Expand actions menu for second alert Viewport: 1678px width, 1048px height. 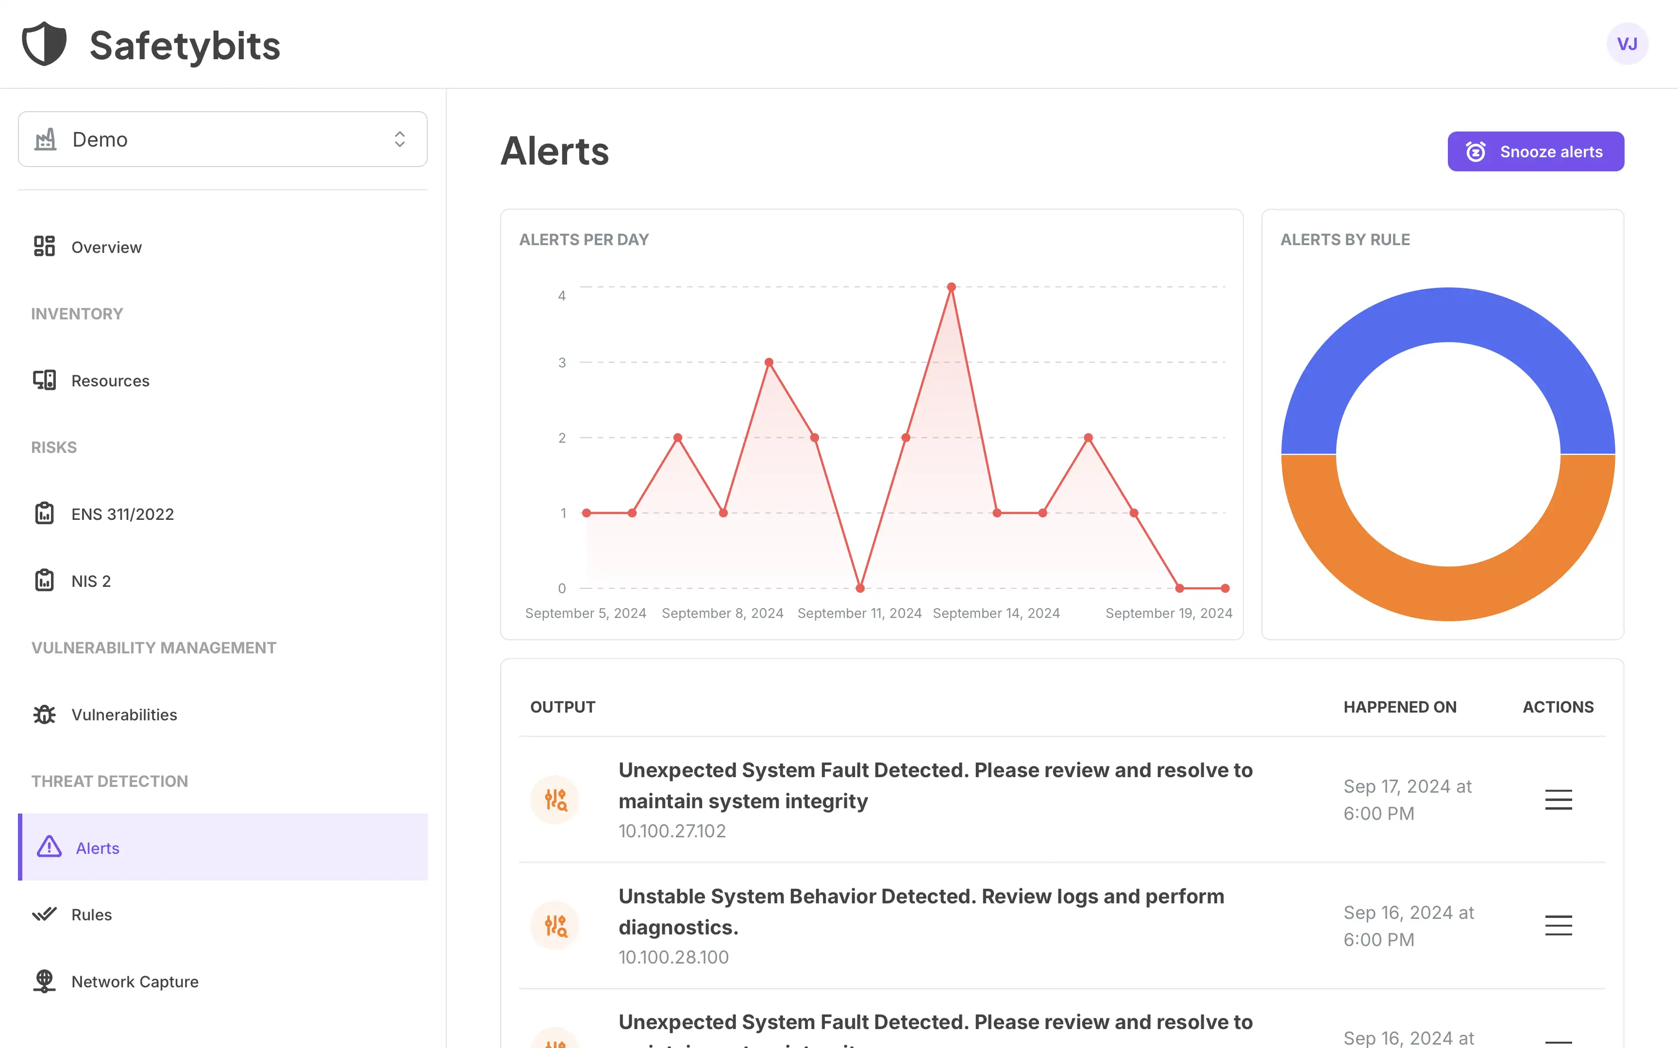pos(1559,925)
